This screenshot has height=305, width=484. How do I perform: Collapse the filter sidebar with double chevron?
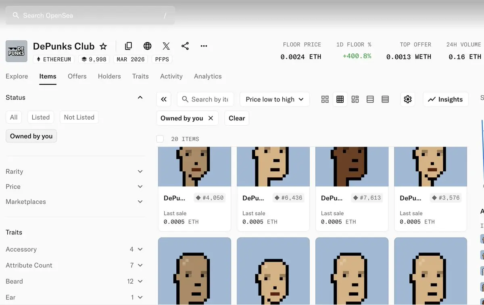point(164,99)
